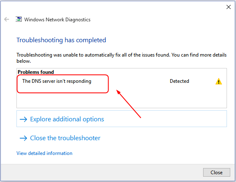Screen dimensions: 236x182
Task: Click the red annotation arrow
Action: pos(129,104)
